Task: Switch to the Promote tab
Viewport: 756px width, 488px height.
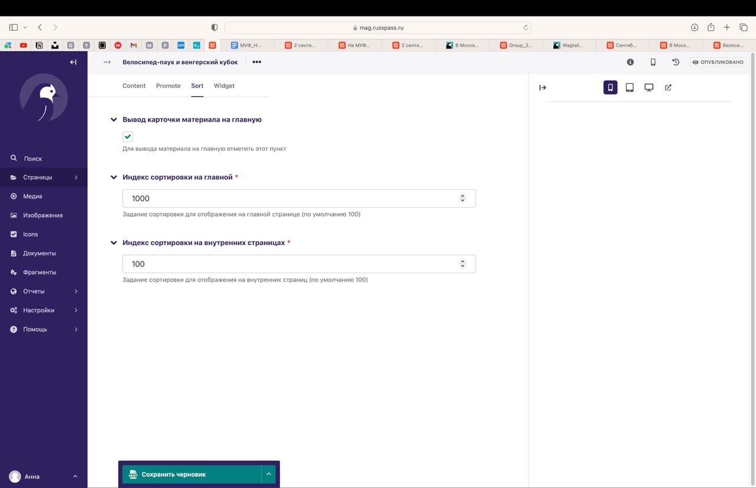Action: 168,86
